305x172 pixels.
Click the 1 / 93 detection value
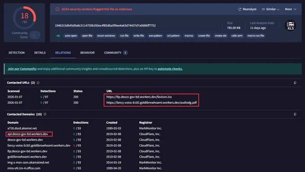click(77, 146)
